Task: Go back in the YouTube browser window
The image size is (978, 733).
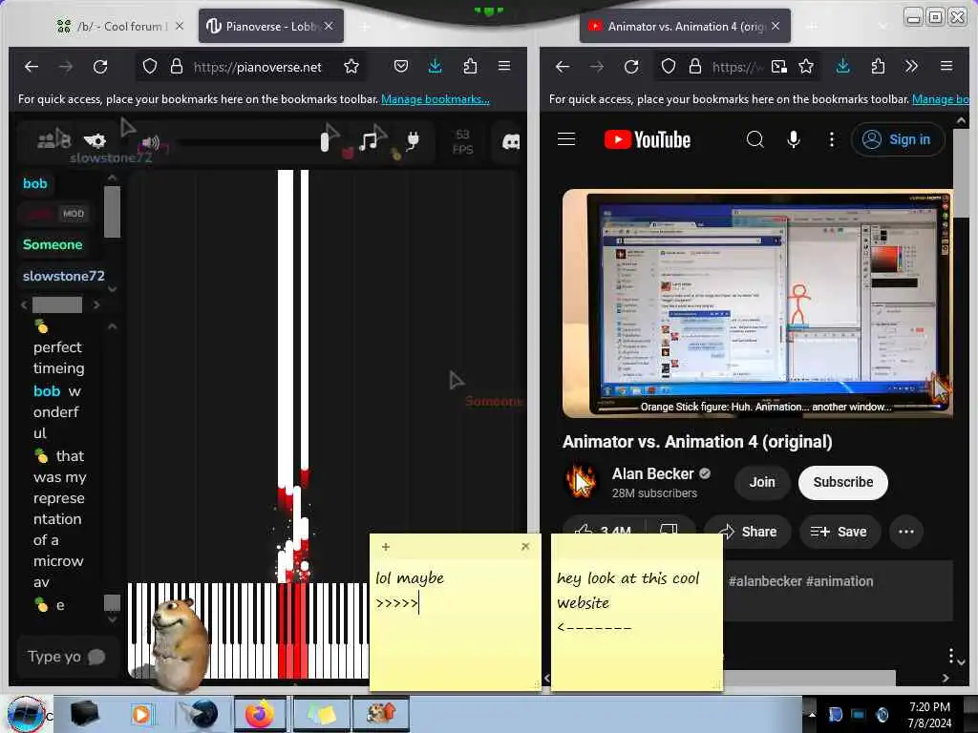Action: 562,66
